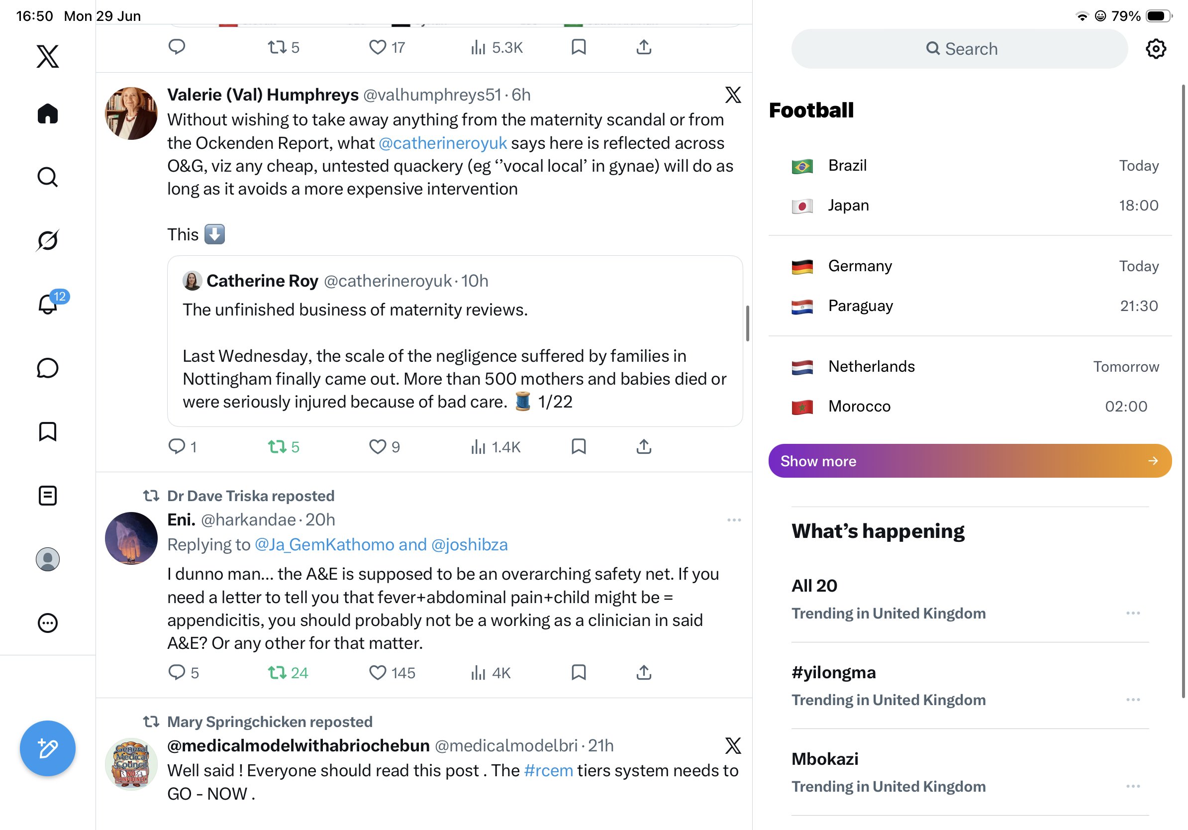Open options for All 20 trend
This screenshot has width=1188, height=830.
click(1133, 613)
